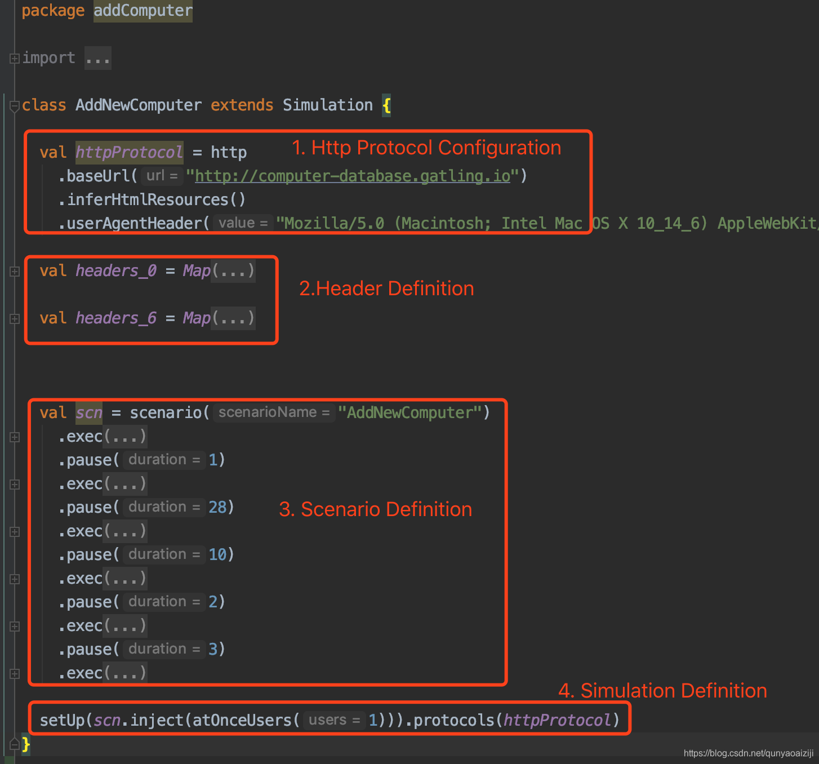Expand exec fold following pause duration 1
Viewport: 819px width, 764px height.
click(x=15, y=485)
